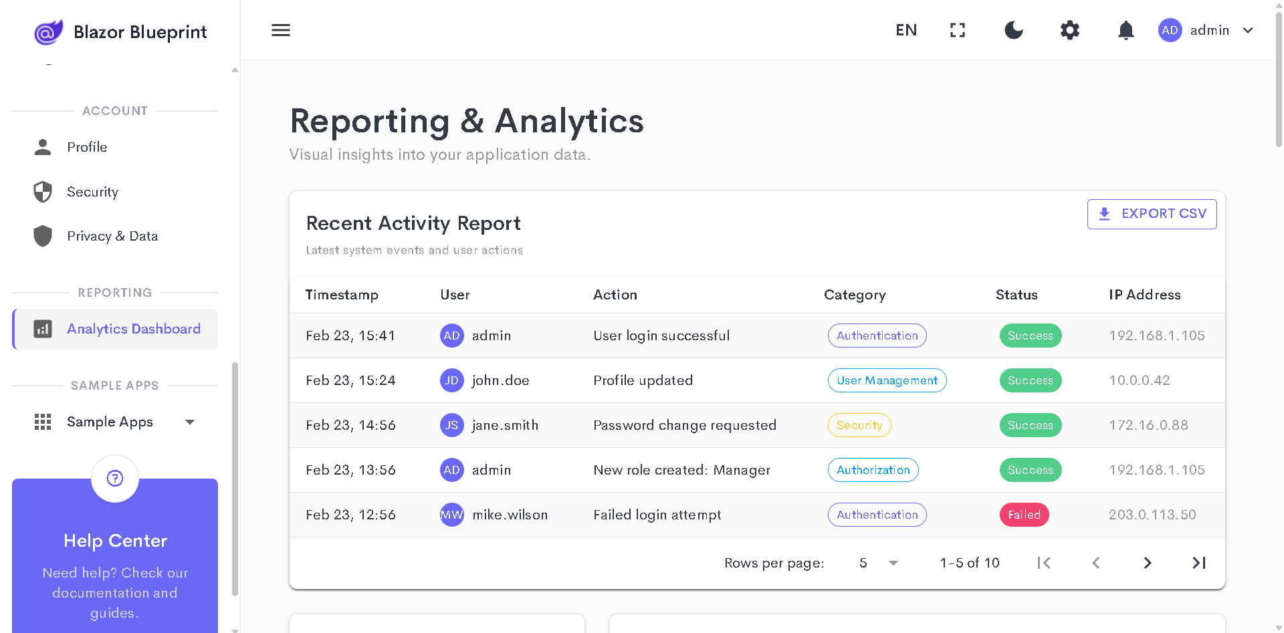This screenshot has width=1284, height=633.
Task: Select the Security shield icon in sidebar
Action: pyautogui.click(x=43, y=192)
